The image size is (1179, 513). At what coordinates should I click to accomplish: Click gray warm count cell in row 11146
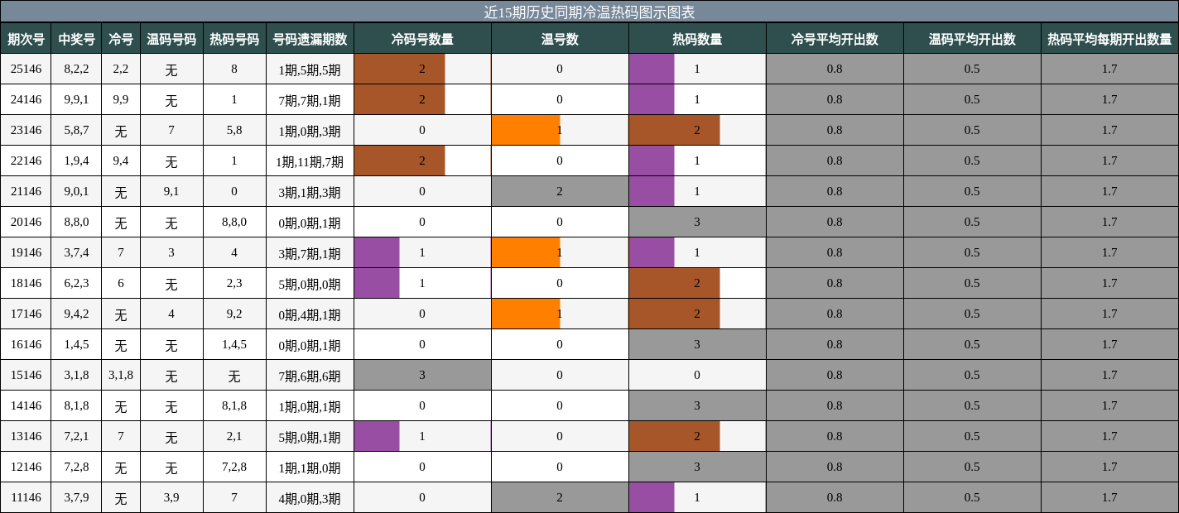560,497
